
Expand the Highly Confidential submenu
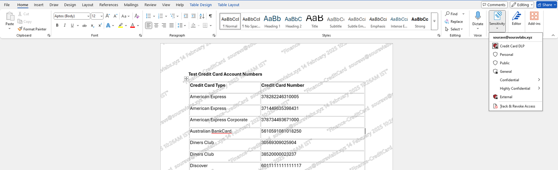pyautogui.click(x=516, y=88)
